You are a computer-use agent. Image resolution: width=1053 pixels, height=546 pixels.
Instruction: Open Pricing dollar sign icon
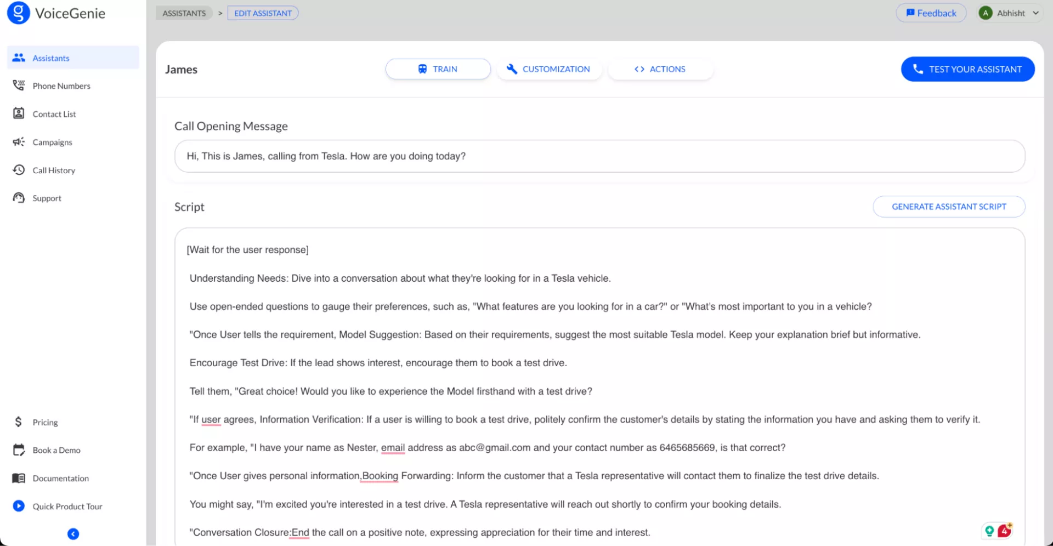pos(19,422)
